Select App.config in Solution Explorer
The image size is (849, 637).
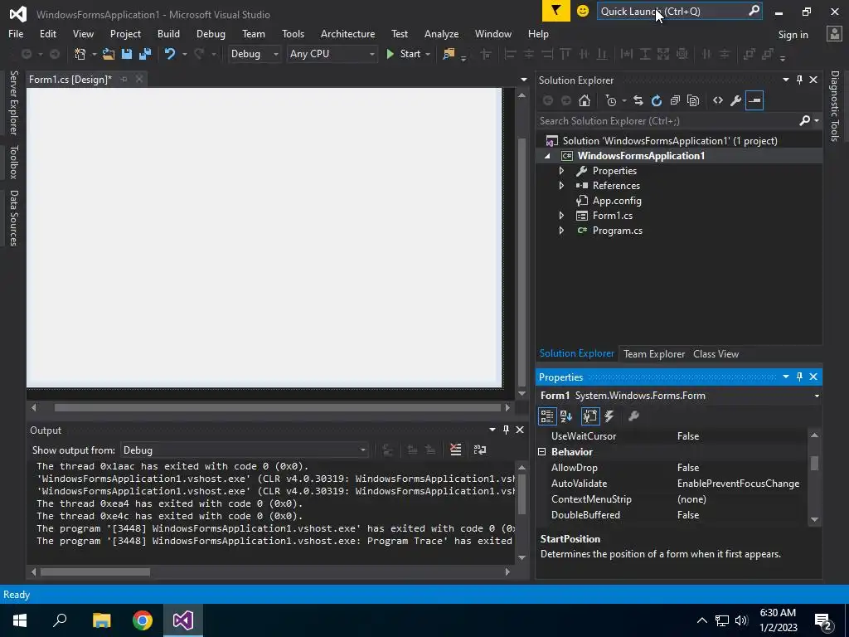617,201
